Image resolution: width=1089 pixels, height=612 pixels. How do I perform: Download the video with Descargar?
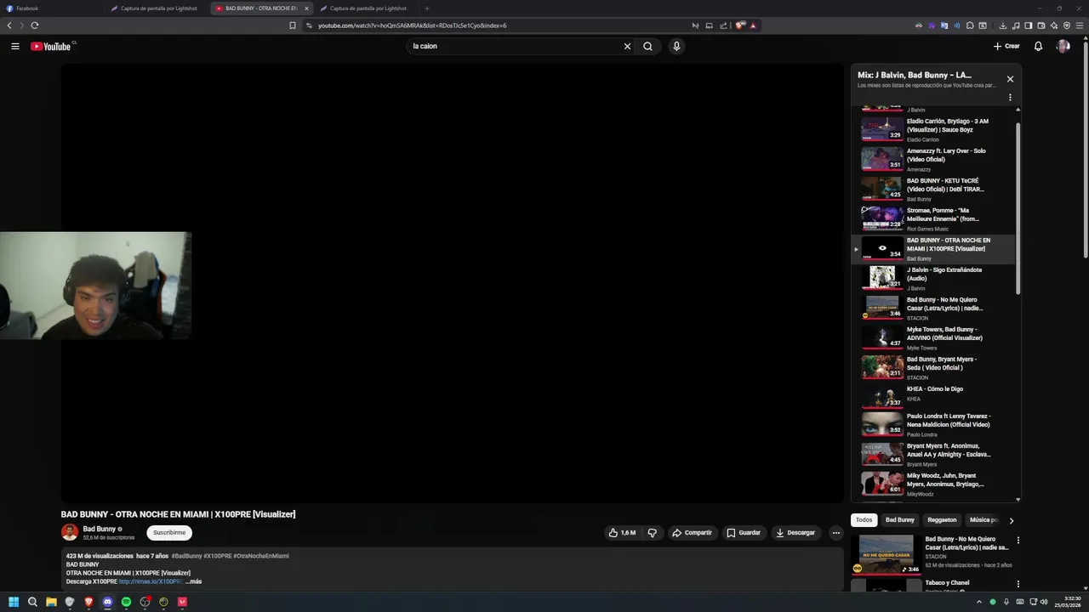(795, 533)
